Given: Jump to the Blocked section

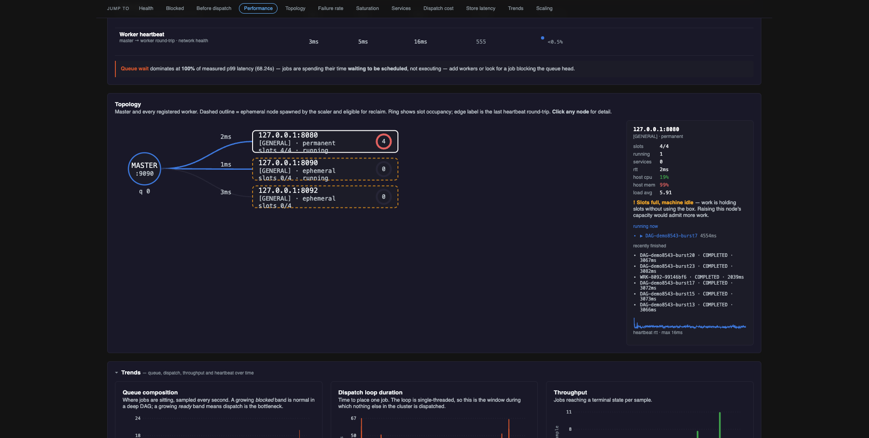Looking at the screenshot, I should click(175, 8).
